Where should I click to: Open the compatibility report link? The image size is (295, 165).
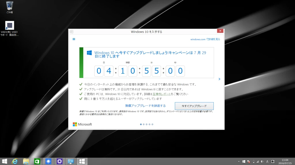[162, 94]
